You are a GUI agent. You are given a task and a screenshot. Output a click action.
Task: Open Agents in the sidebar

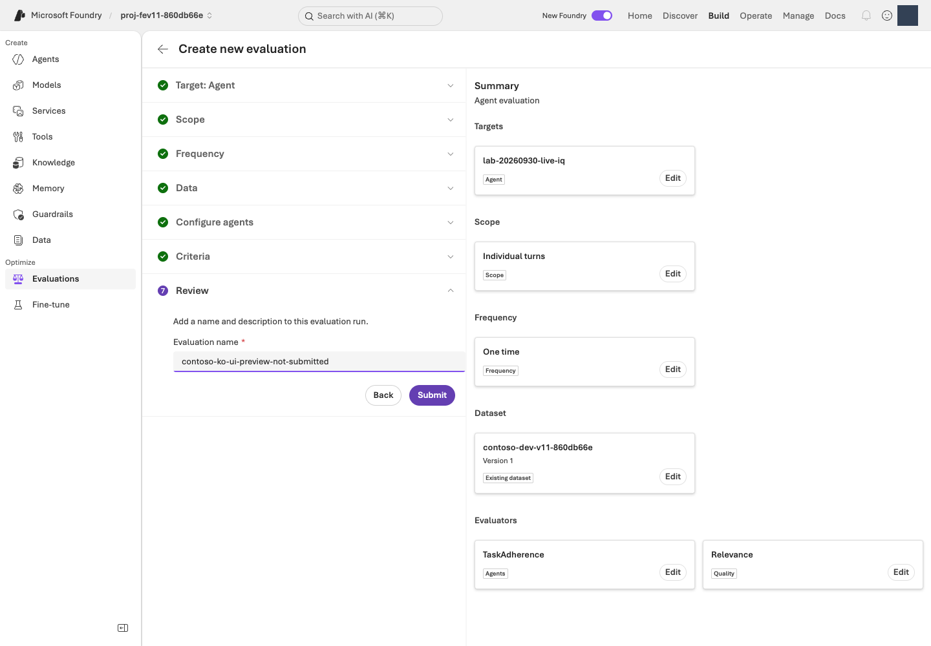click(70, 59)
